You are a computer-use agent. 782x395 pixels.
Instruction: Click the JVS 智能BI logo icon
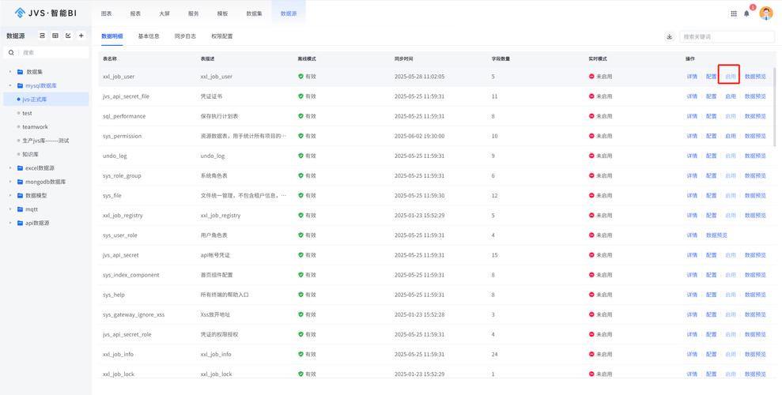click(x=20, y=13)
